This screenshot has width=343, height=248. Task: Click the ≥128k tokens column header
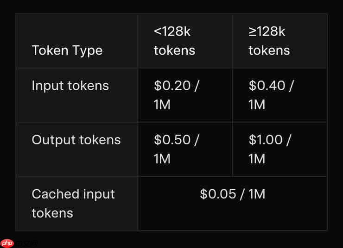[269, 41]
